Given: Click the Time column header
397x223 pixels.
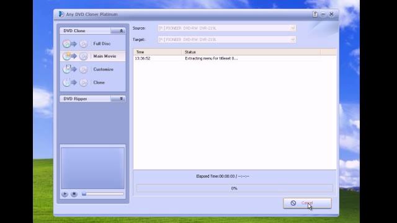Looking at the screenshot, I should 158,52.
